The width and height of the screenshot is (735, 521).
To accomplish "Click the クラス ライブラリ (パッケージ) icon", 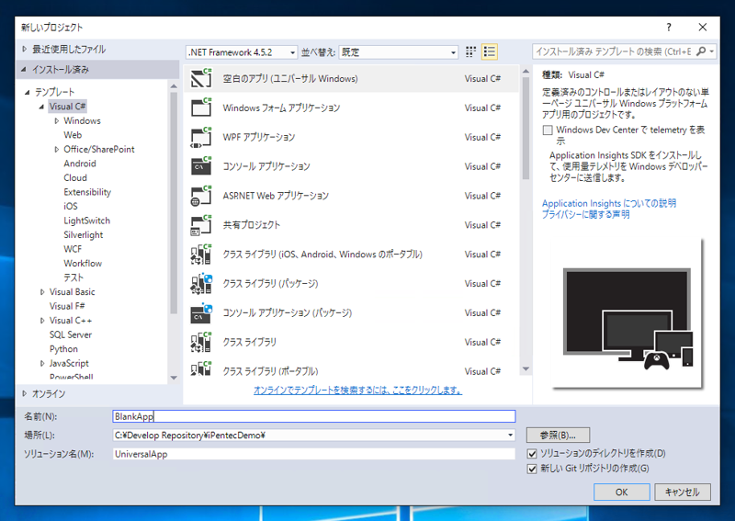I will click(x=201, y=283).
